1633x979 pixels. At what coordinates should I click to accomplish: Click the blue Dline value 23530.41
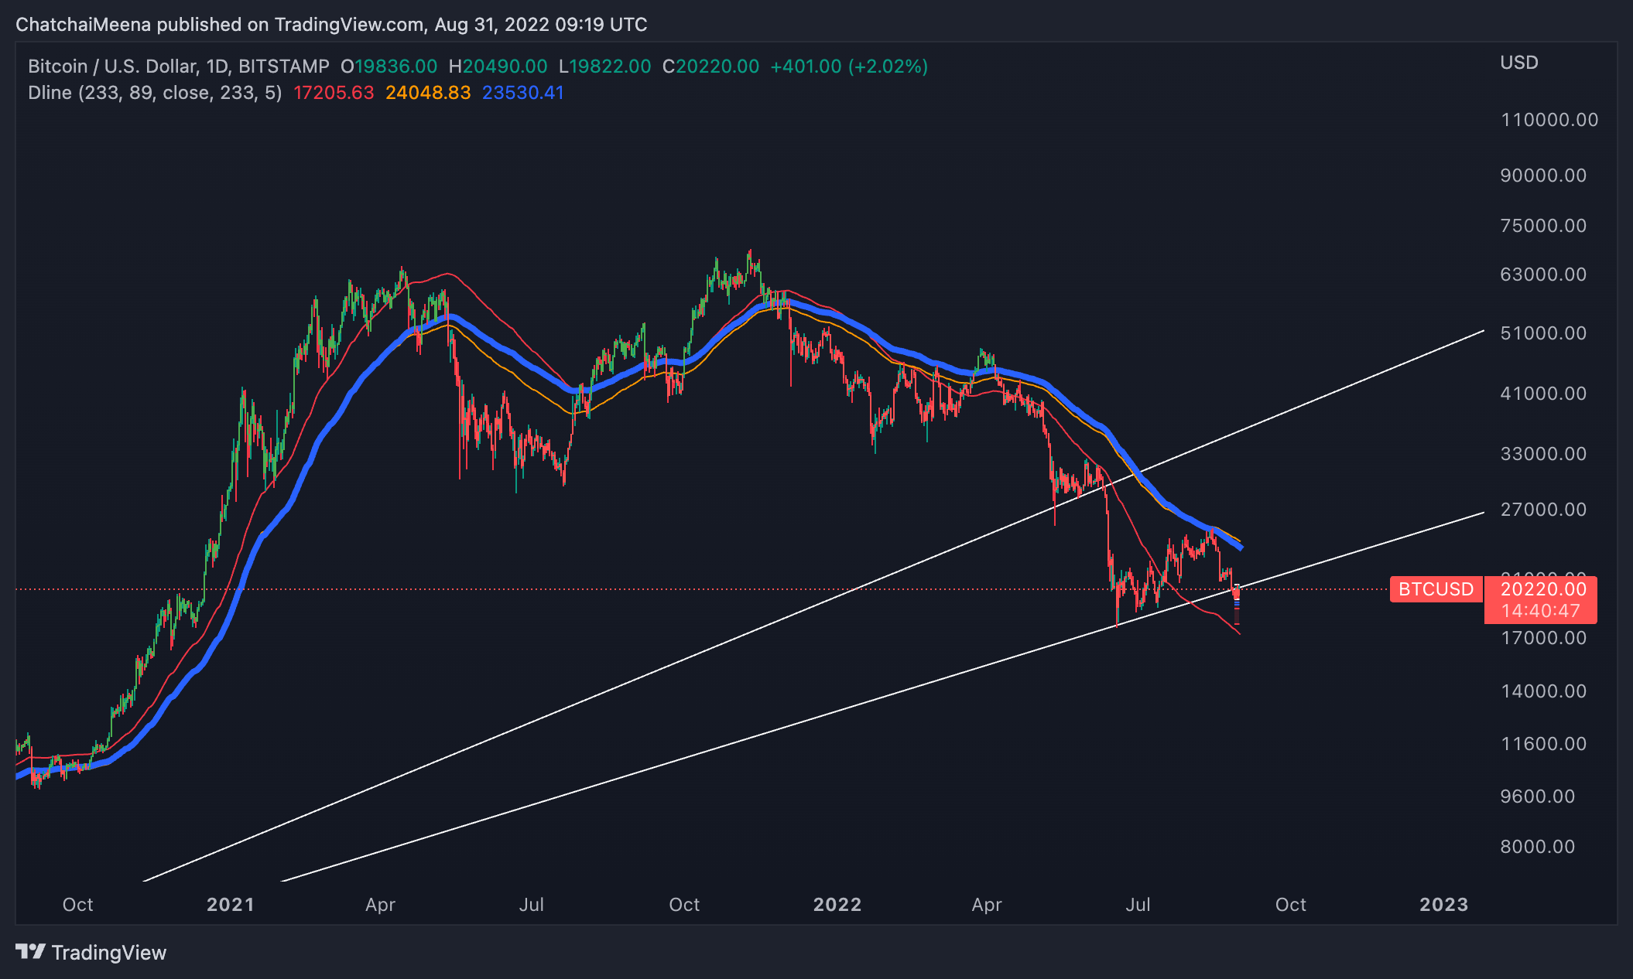pos(523,93)
